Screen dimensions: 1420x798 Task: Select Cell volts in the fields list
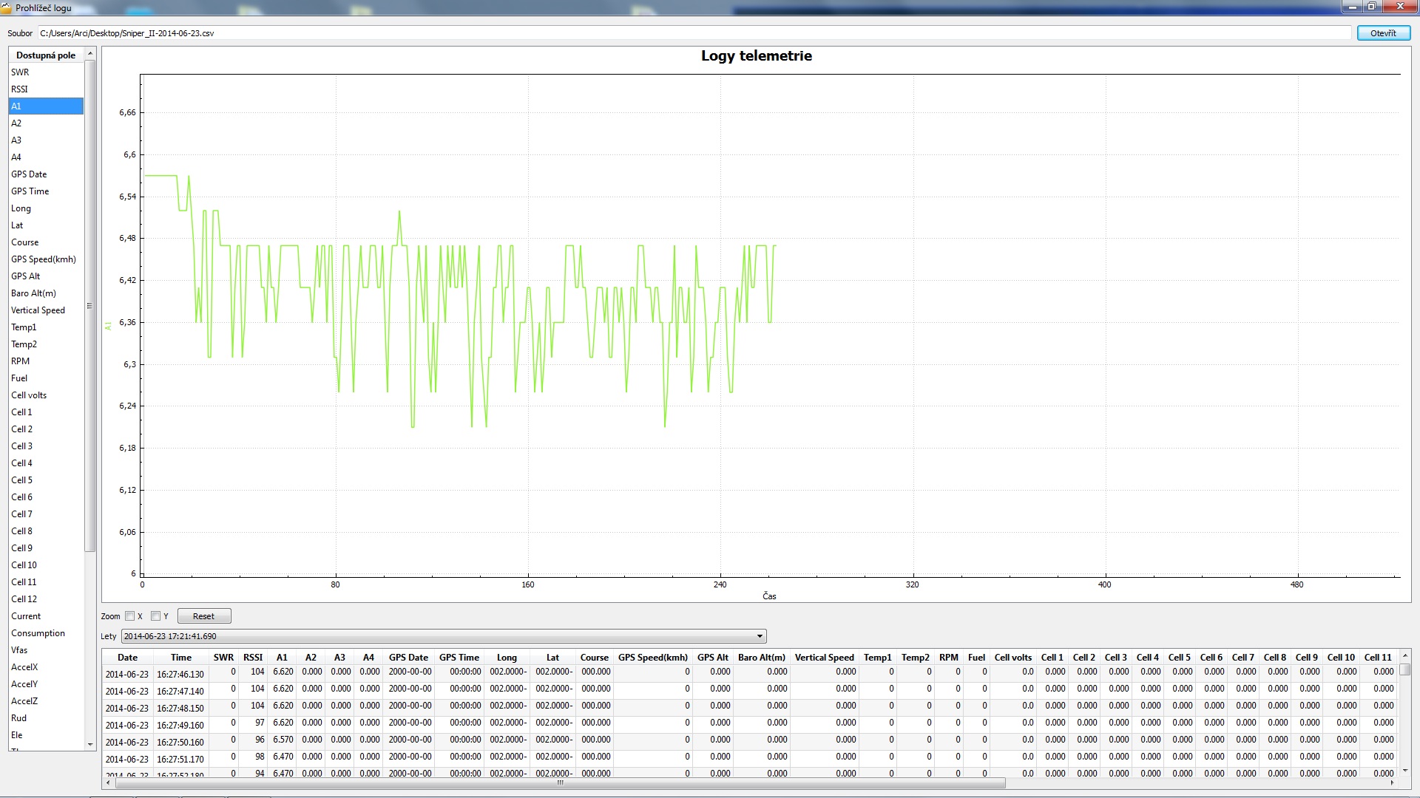(x=29, y=395)
